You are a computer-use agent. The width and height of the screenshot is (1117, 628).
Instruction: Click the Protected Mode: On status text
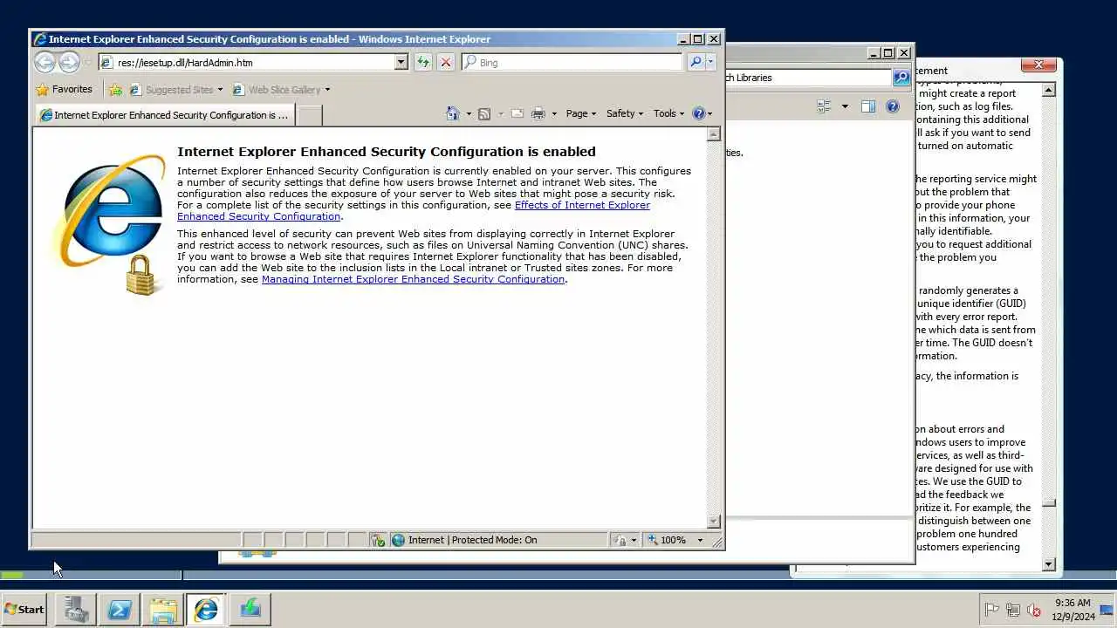(494, 540)
